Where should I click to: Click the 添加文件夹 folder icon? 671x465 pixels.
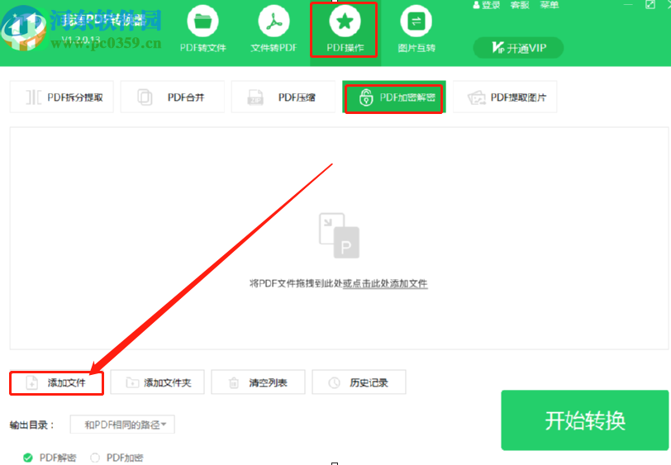(132, 382)
